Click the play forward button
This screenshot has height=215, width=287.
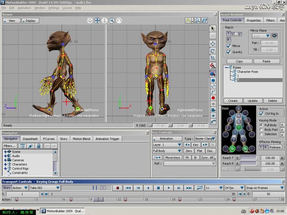pos(168,188)
